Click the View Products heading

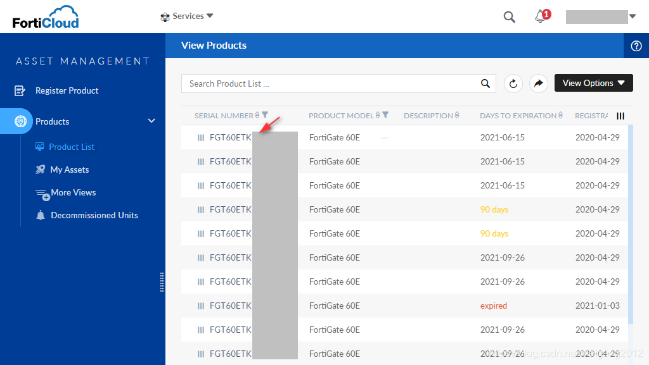pos(214,46)
